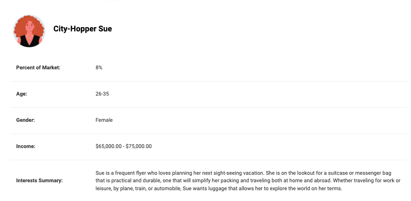This screenshot has width=411, height=201.
Task: Click the Income label
Action: (x=26, y=146)
